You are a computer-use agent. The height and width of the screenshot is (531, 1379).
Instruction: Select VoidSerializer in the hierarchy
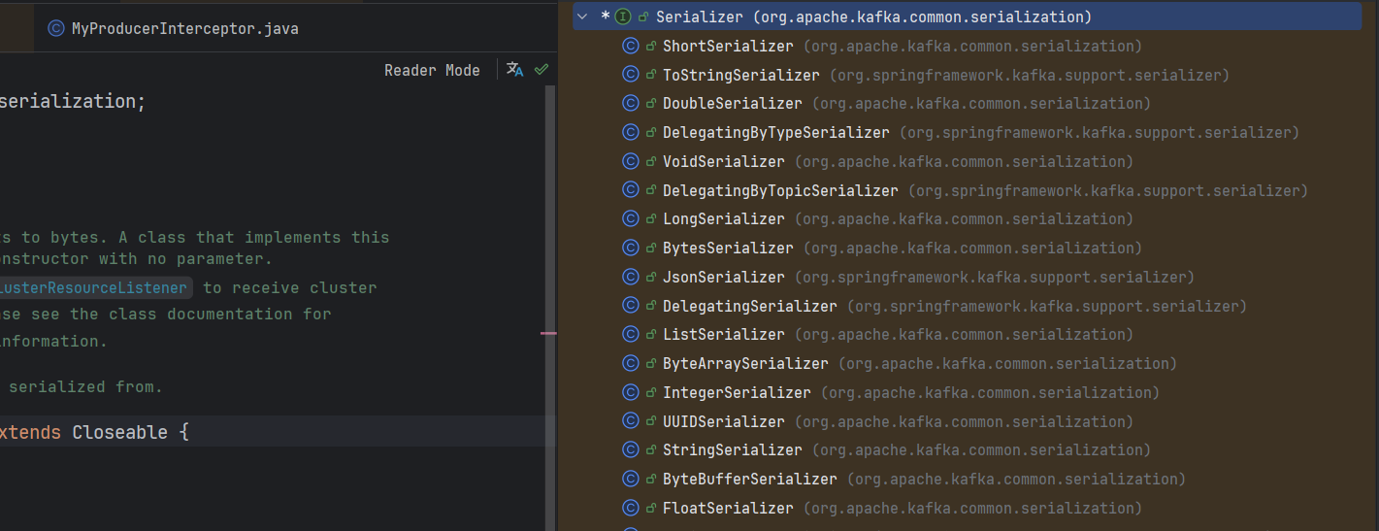[724, 161]
